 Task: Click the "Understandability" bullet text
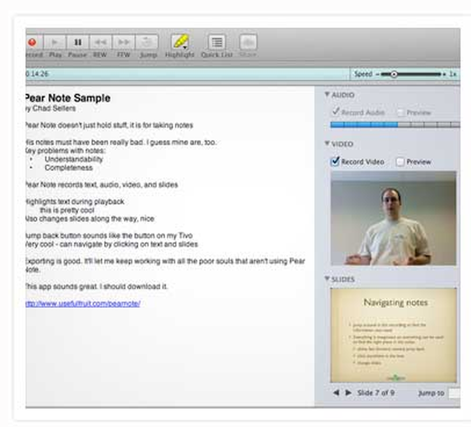point(74,159)
